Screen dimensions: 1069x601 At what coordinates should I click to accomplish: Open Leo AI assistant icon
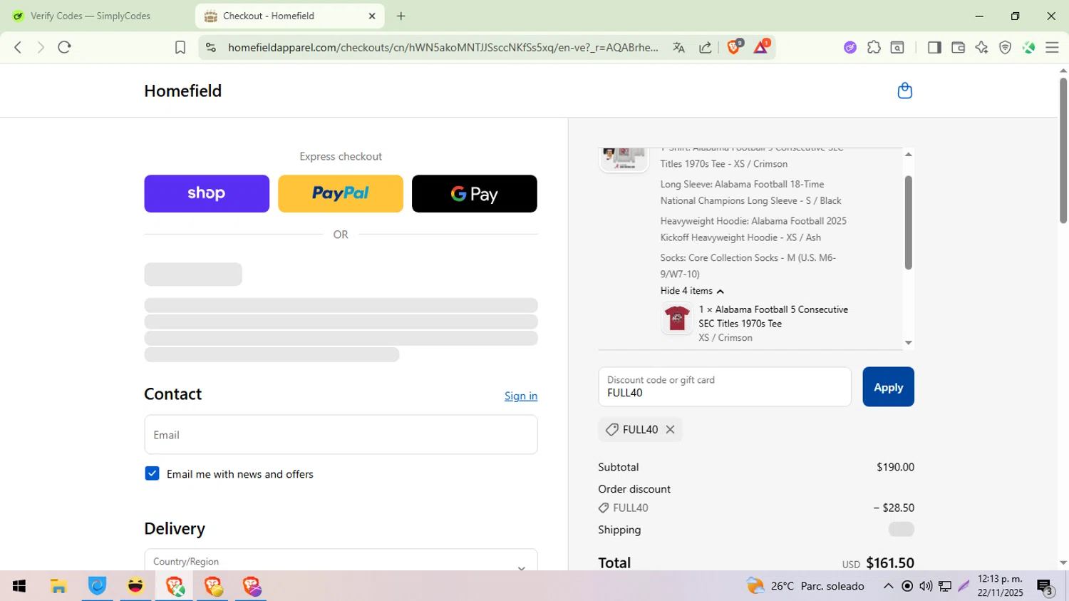tap(981, 47)
